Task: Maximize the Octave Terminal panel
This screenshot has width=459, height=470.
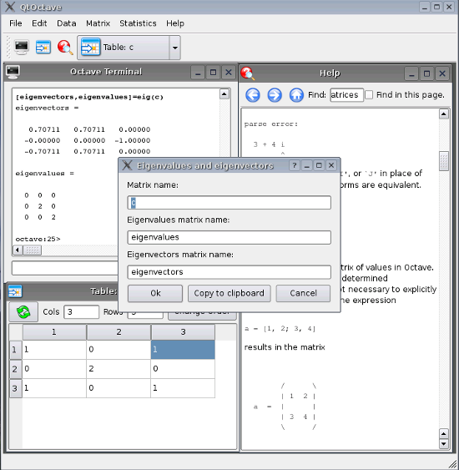Action: (x=213, y=73)
